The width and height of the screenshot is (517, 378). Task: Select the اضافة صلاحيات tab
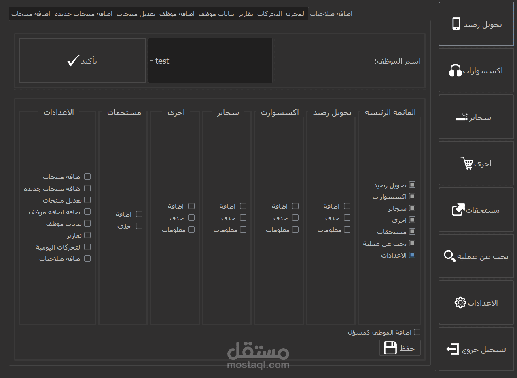pos(331,14)
